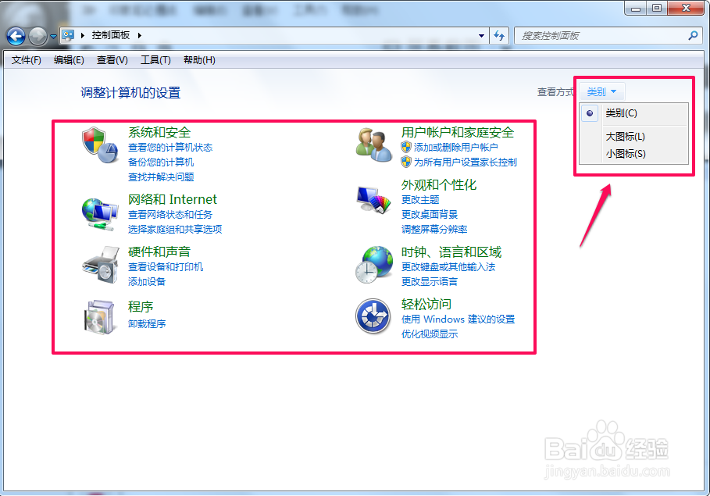Screen dimensions: 710x496
Task: Open the 系统和安全 heading link
Action: tap(159, 132)
